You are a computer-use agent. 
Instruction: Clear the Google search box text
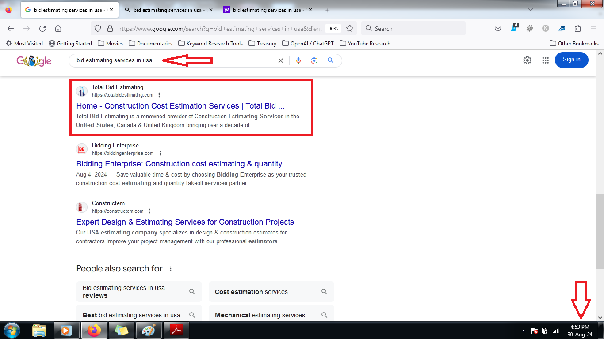point(280,60)
